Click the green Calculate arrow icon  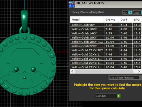pyautogui.click(x=119, y=96)
